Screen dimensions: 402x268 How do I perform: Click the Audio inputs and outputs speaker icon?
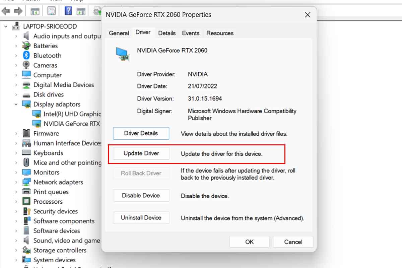click(26, 36)
